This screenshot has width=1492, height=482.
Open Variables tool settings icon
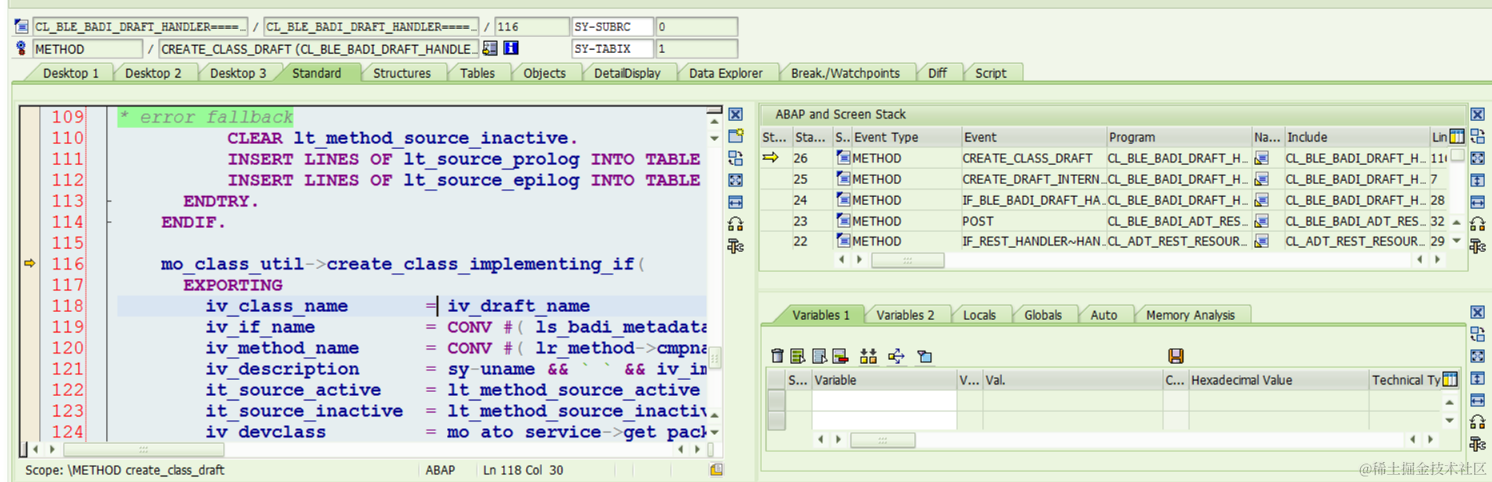coord(1478,444)
